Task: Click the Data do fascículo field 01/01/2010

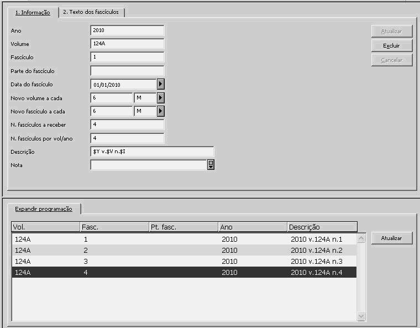Action: tap(123, 85)
